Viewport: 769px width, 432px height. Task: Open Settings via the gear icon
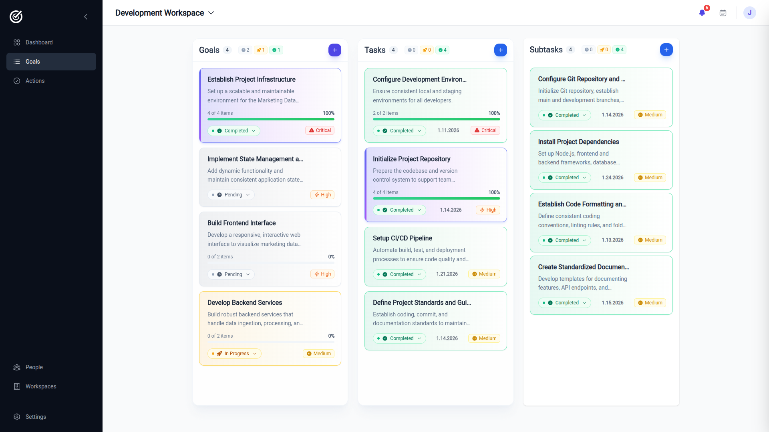pyautogui.click(x=17, y=417)
